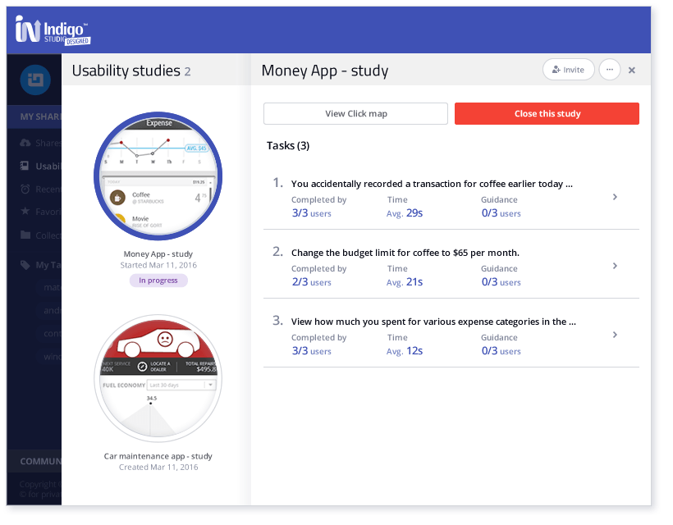Click View Click map button
This screenshot has height=525, width=673.
(x=356, y=114)
